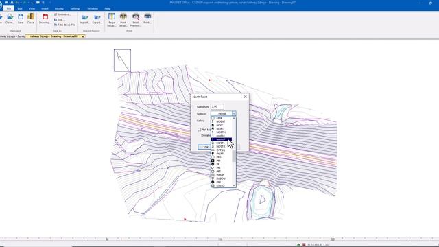Image resolution: width=439 pixels, height=247 pixels.
Task: Click the Size (mm) input field
Action: tap(217, 107)
